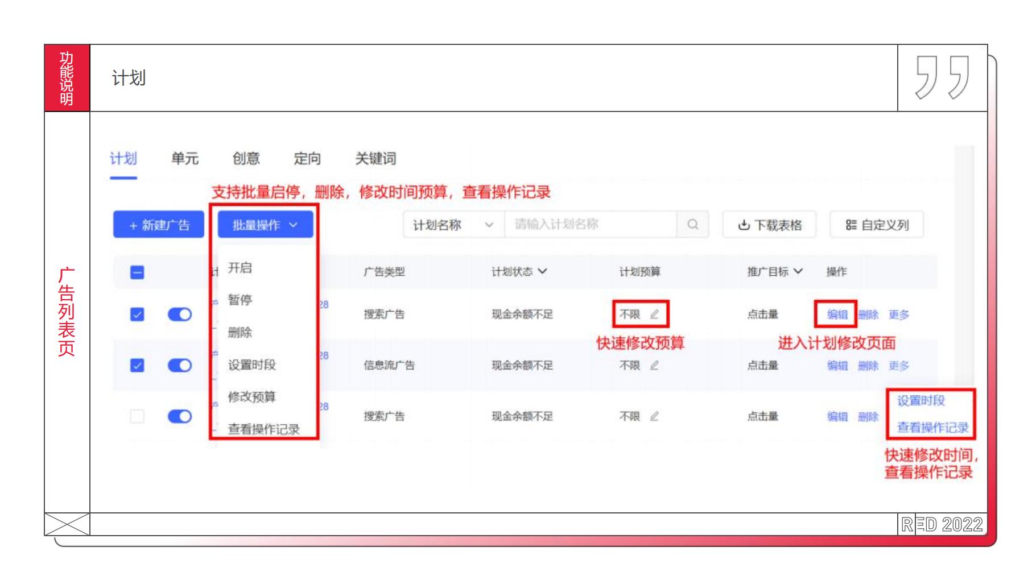Screen dimensions: 1032x580
Task: Switch to the 计划 tab
Action: [x=123, y=159]
